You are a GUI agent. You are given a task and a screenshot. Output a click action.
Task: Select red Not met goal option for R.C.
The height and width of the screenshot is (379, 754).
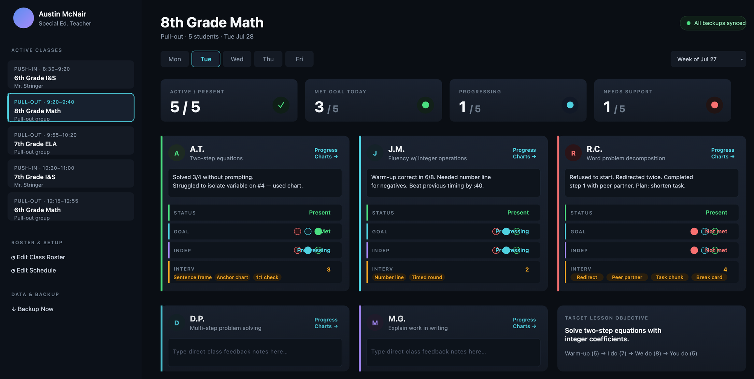click(694, 231)
